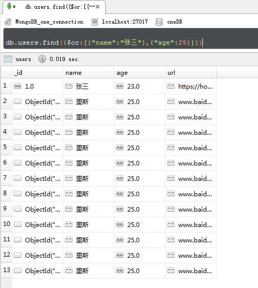Click the url cell https://ho...

click(191, 86)
